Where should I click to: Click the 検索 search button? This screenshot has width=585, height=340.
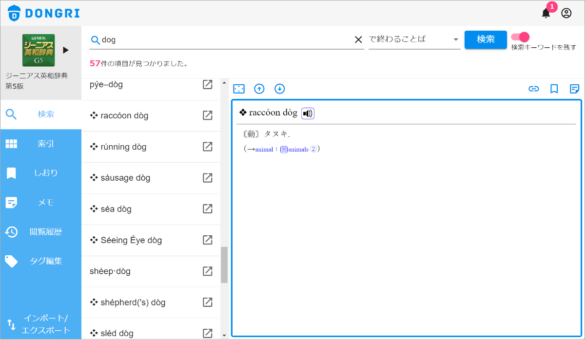pyautogui.click(x=486, y=39)
